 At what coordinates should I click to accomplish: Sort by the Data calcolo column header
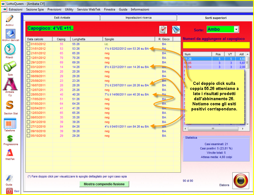pos(39,39)
